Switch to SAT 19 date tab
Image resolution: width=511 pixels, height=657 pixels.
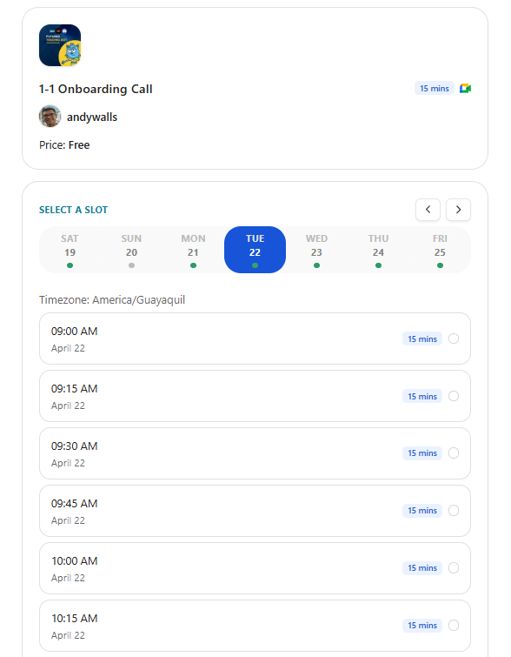(70, 250)
